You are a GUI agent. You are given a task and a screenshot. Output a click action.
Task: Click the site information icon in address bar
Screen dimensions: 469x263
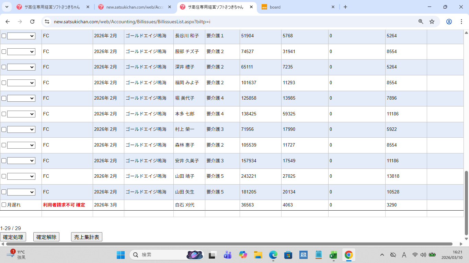(x=47, y=22)
